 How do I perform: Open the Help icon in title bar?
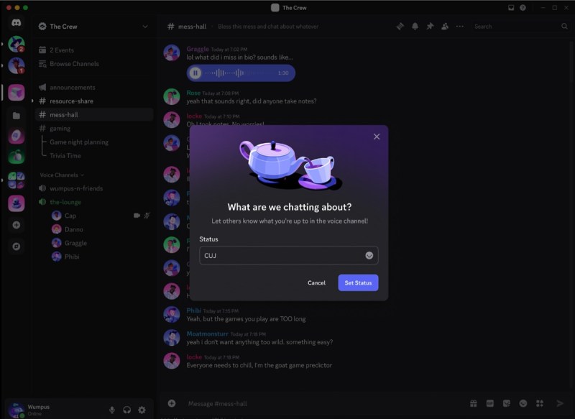tap(523, 8)
